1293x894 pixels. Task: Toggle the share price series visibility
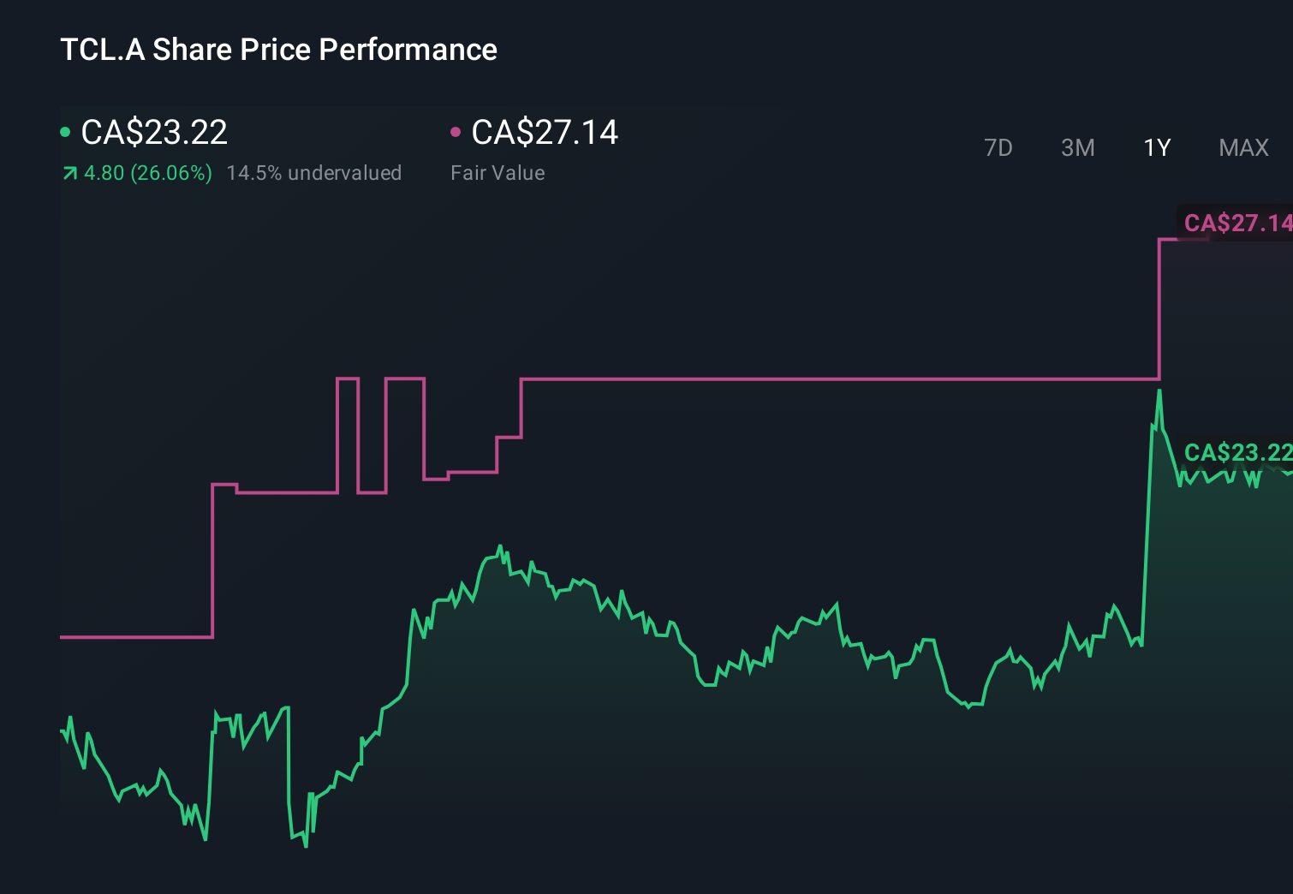pyautogui.click(x=154, y=133)
